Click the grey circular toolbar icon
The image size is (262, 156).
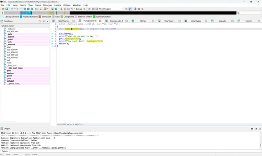[x=36, y=9]
